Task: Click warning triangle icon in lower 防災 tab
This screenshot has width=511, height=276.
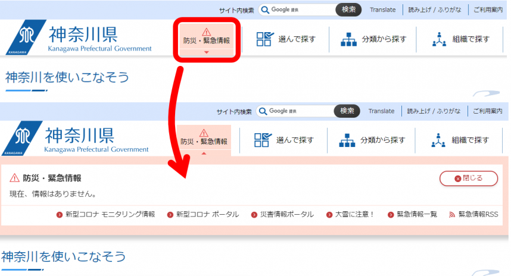Action: pos(204,133)
